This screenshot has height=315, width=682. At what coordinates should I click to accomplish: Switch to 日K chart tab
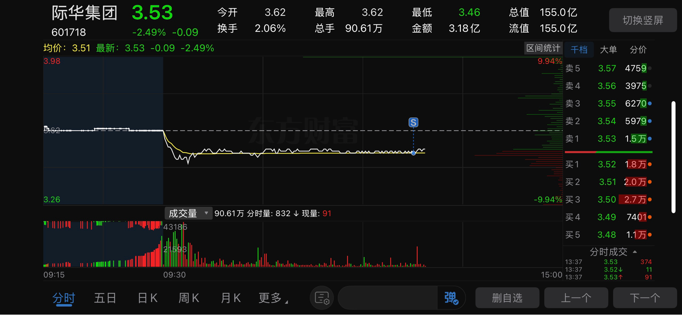pos(147,298)
